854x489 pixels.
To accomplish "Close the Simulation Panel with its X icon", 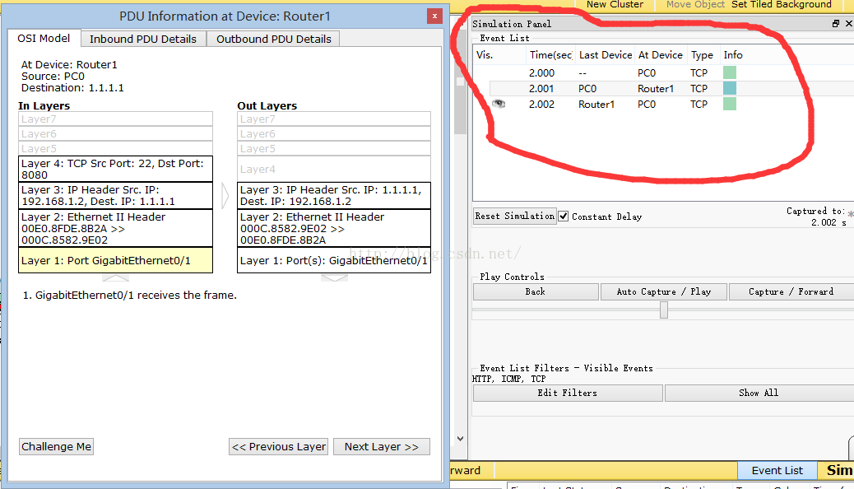I will pos(849,24).
